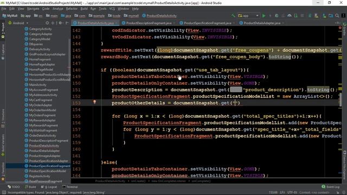The height and width of the screenshot is (195, 347).
Task: Select HomeFragment in project tree
Action: [x=40, y=60]
